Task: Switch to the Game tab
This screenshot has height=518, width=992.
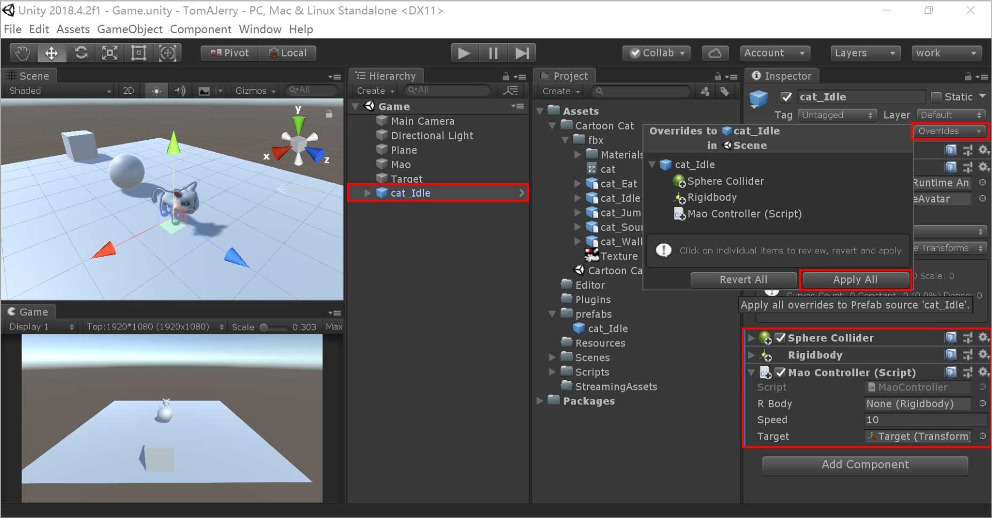Action: (28, 312)
